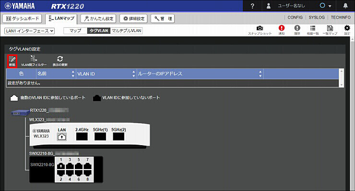Screen dimensions: 355x191
Task: Switch to the タグVLAN view tab
Action: coord(99,31)
